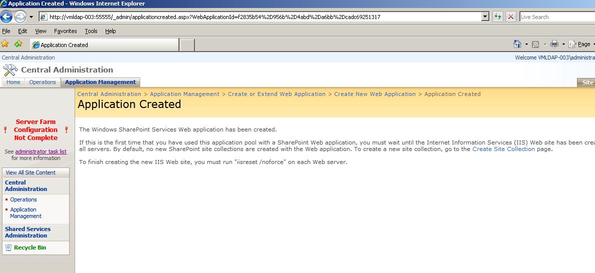Open the View menu

pos(41,31)
